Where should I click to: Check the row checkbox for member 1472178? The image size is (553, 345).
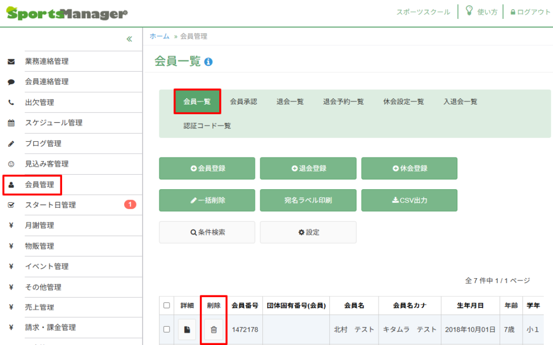(x=166, y=329)
